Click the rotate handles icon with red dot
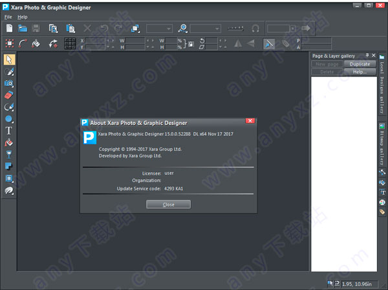This screenshot has height=290, width=388. pos(53,44)
